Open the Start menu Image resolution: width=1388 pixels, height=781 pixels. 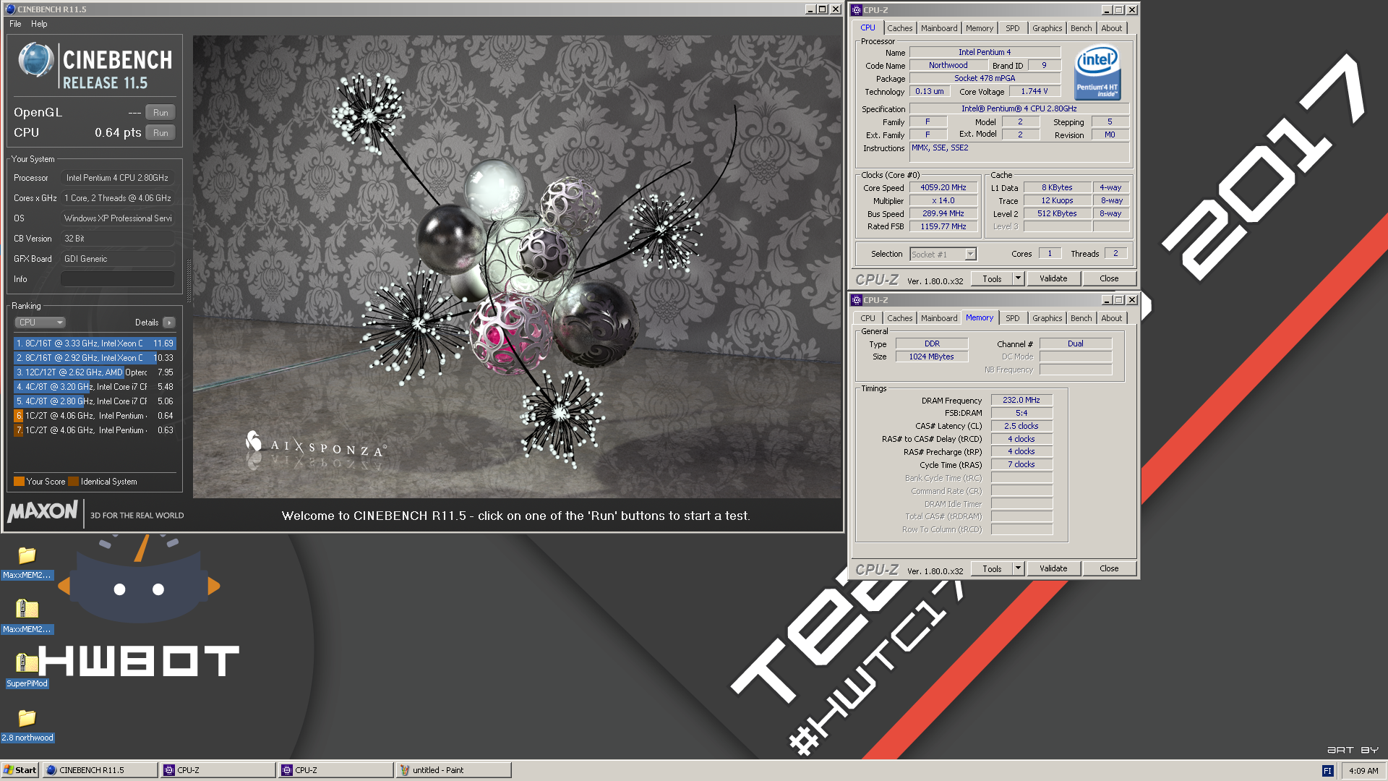point(20,770)
